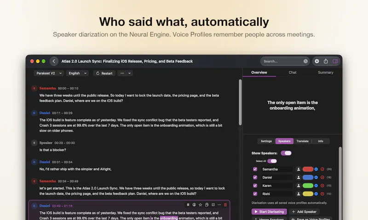Play Samantha's voice sample
Viewport: 368px width, 220px height.
click(x=316, y=169)
